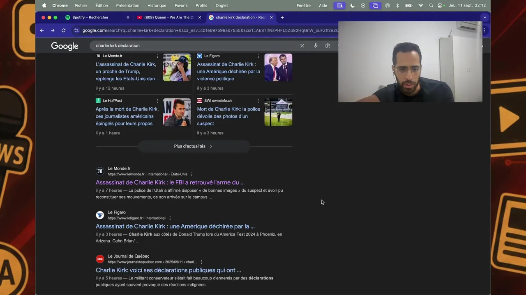
Task: Open options for Le HuffPost news card
Action: click(x=157, y=100)
